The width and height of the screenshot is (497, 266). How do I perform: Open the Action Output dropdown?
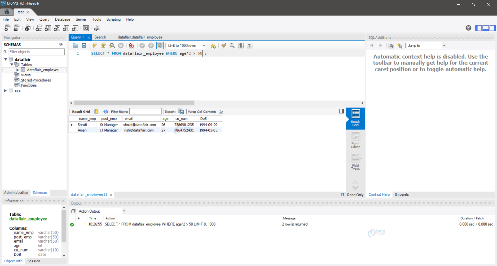click(102, 211)
